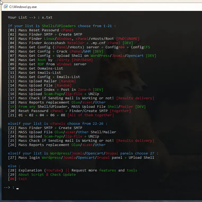Click the '[04] Mass Finder Accesshash Reseller' line
The width and height of the screenshot is (202, 202).
[71, 43]
